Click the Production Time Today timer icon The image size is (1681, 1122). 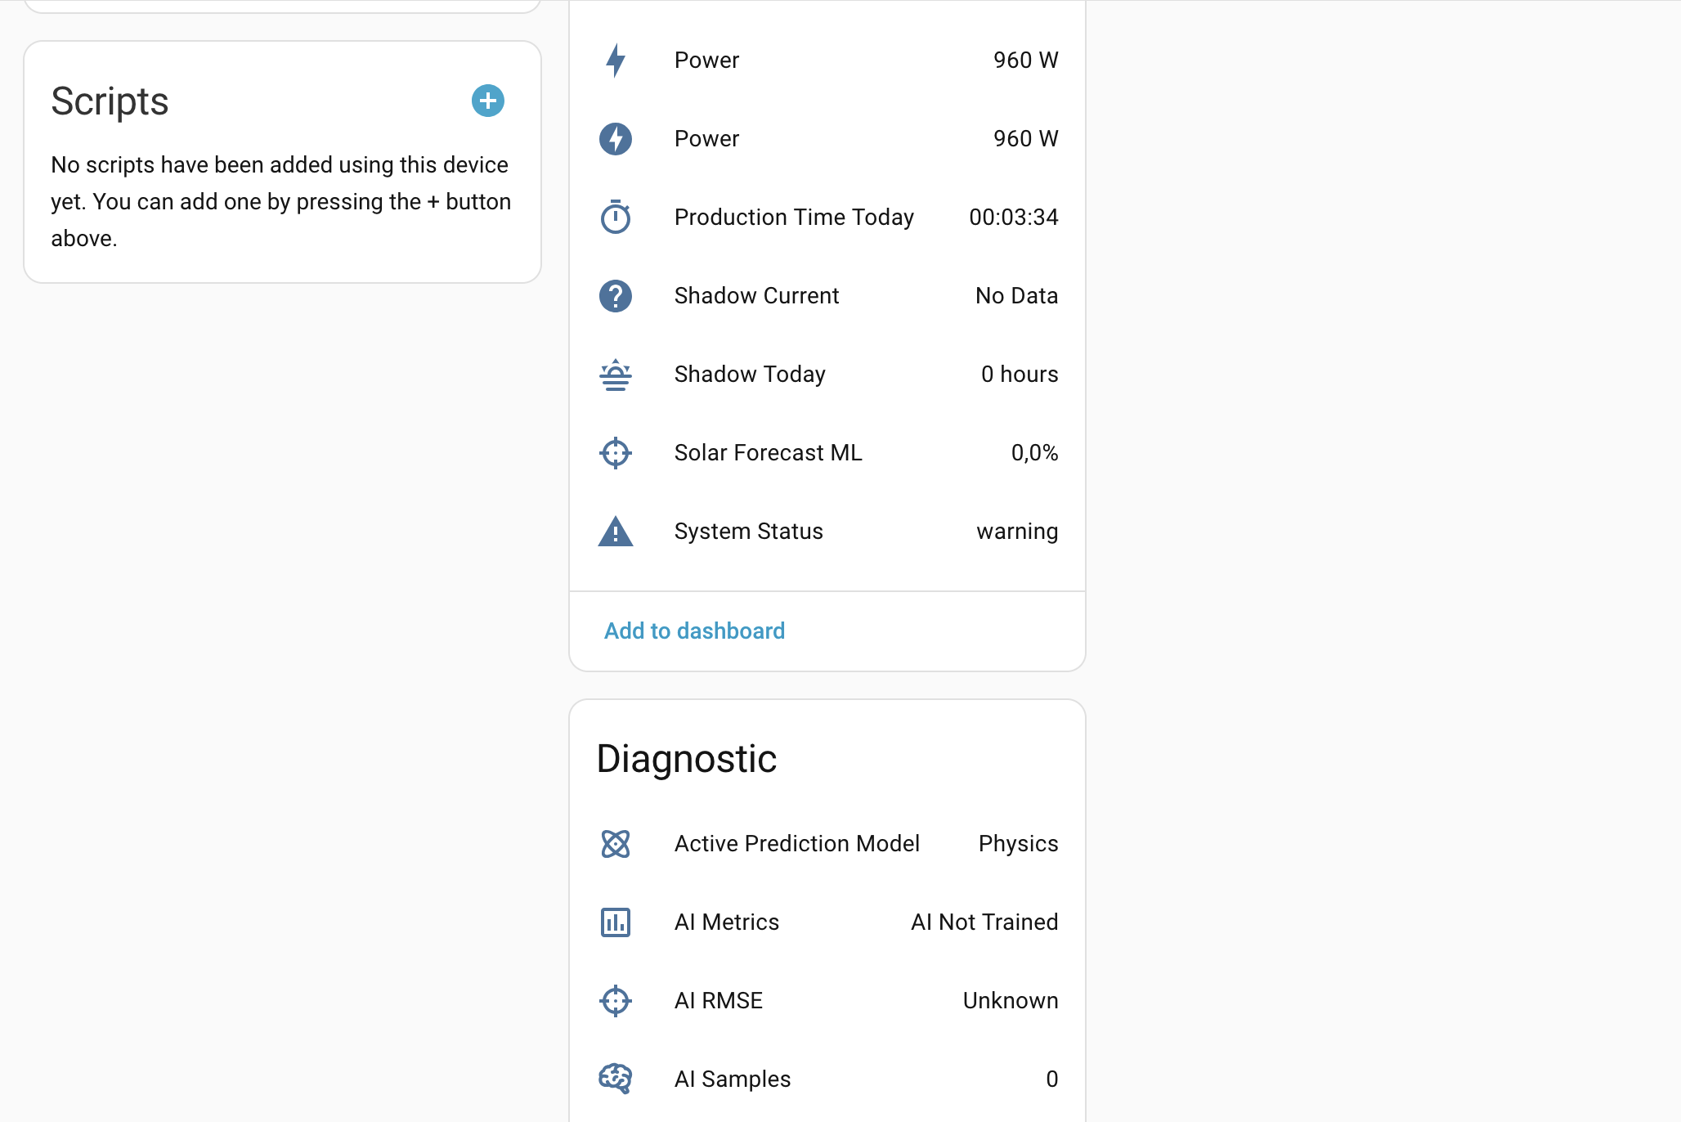coord(616,218)
